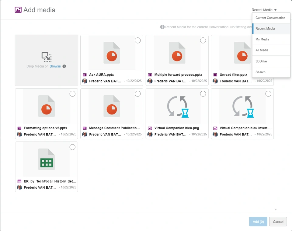Click the Add media title image icon

click(x=18, y=10)
